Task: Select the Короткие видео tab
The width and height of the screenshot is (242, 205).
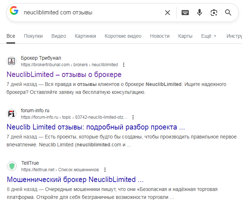Action: [x=123, y=36]
